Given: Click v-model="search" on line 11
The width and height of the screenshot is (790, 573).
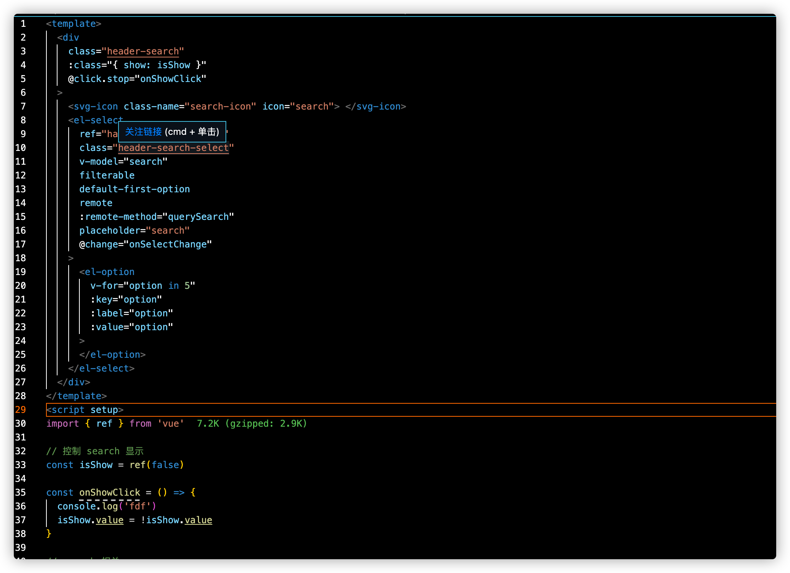Looking at the screenshot, I should pyautogui.click(x=123, y=161).
